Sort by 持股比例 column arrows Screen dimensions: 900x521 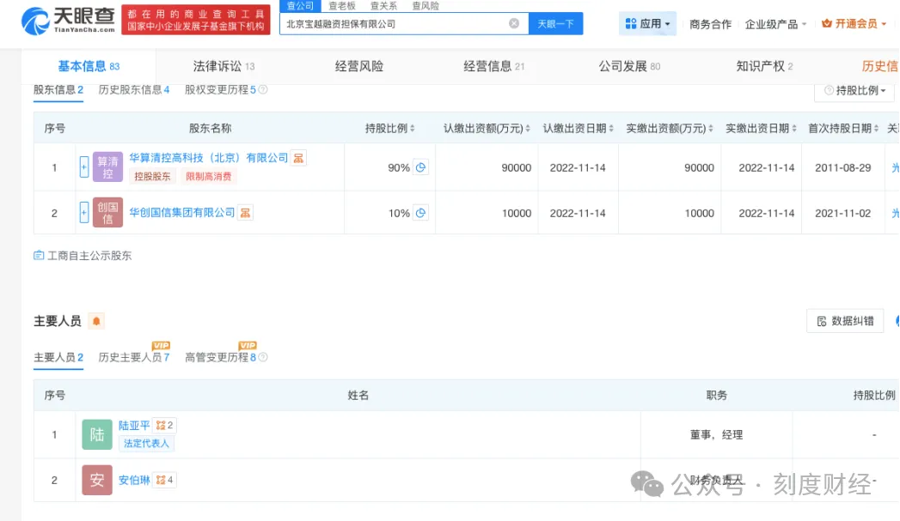click(412, 129)
